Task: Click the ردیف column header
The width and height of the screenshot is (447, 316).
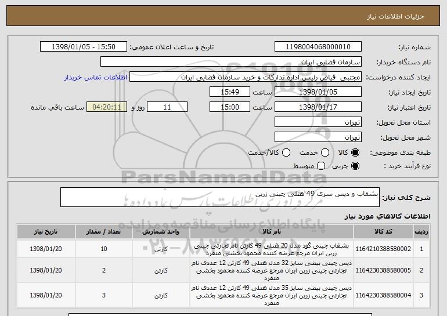Action: (421, 231)
